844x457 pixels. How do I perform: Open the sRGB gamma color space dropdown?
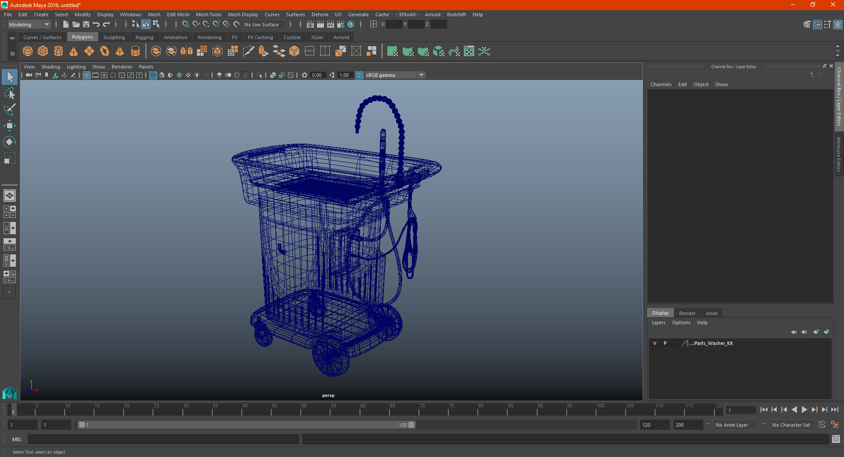pos(395,75)
